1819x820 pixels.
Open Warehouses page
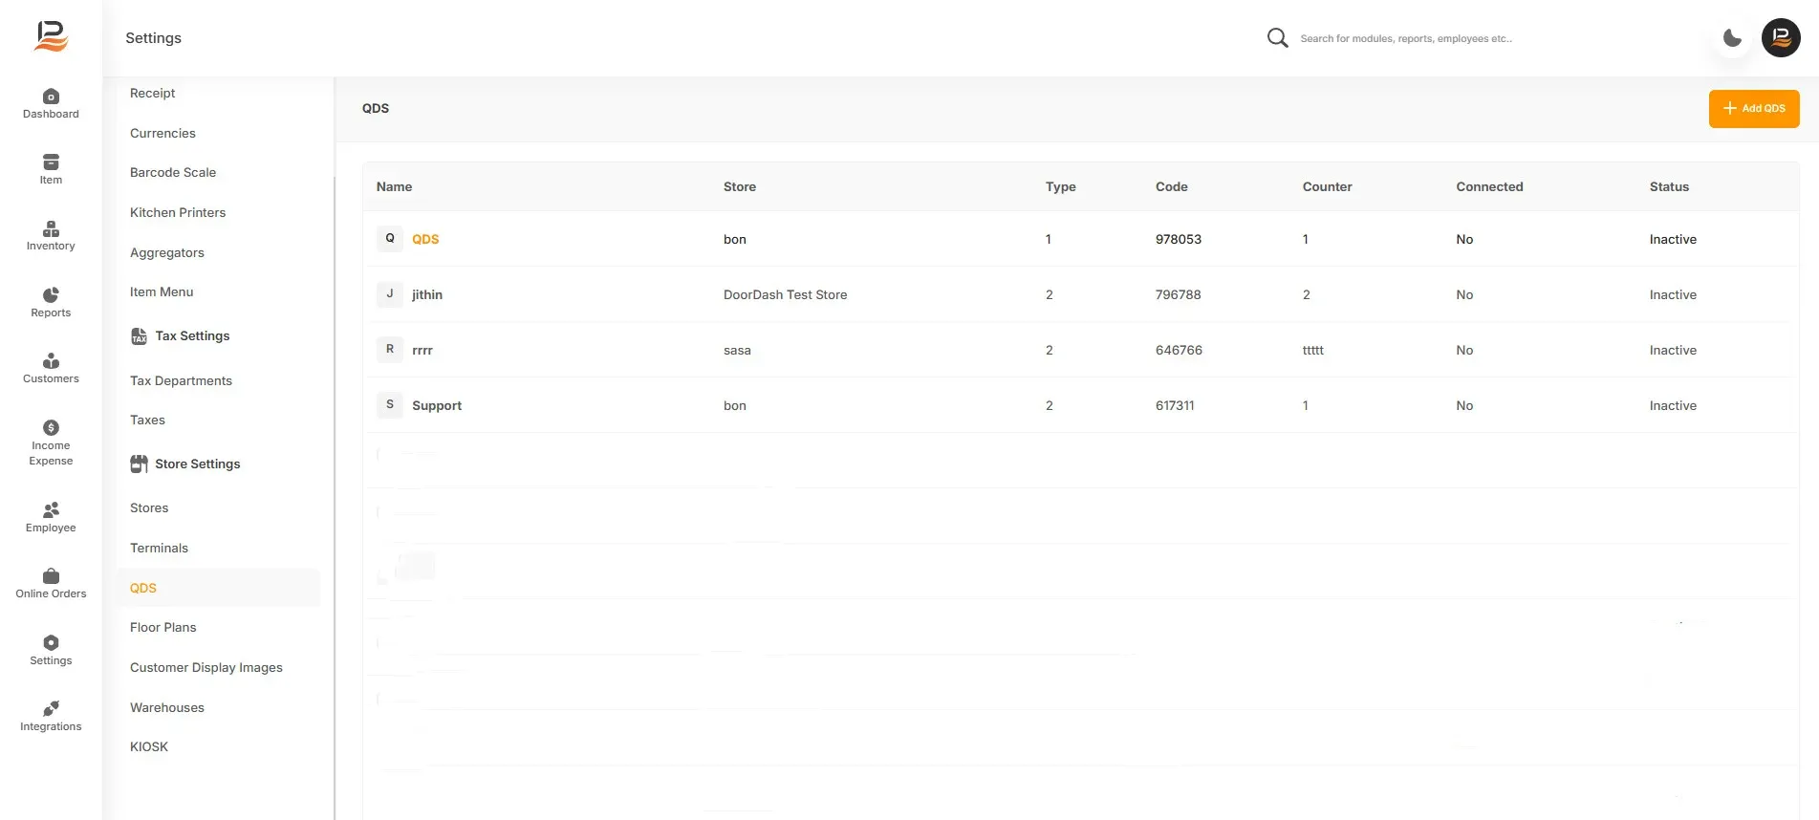167,708
